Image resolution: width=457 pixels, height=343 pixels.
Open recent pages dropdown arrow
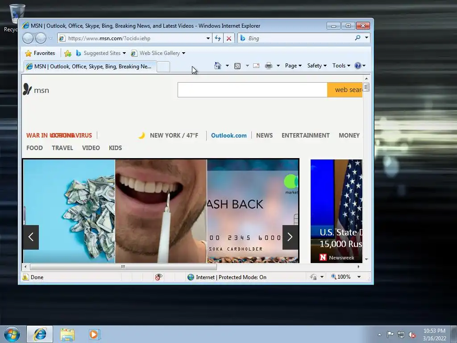click(51, 38)
